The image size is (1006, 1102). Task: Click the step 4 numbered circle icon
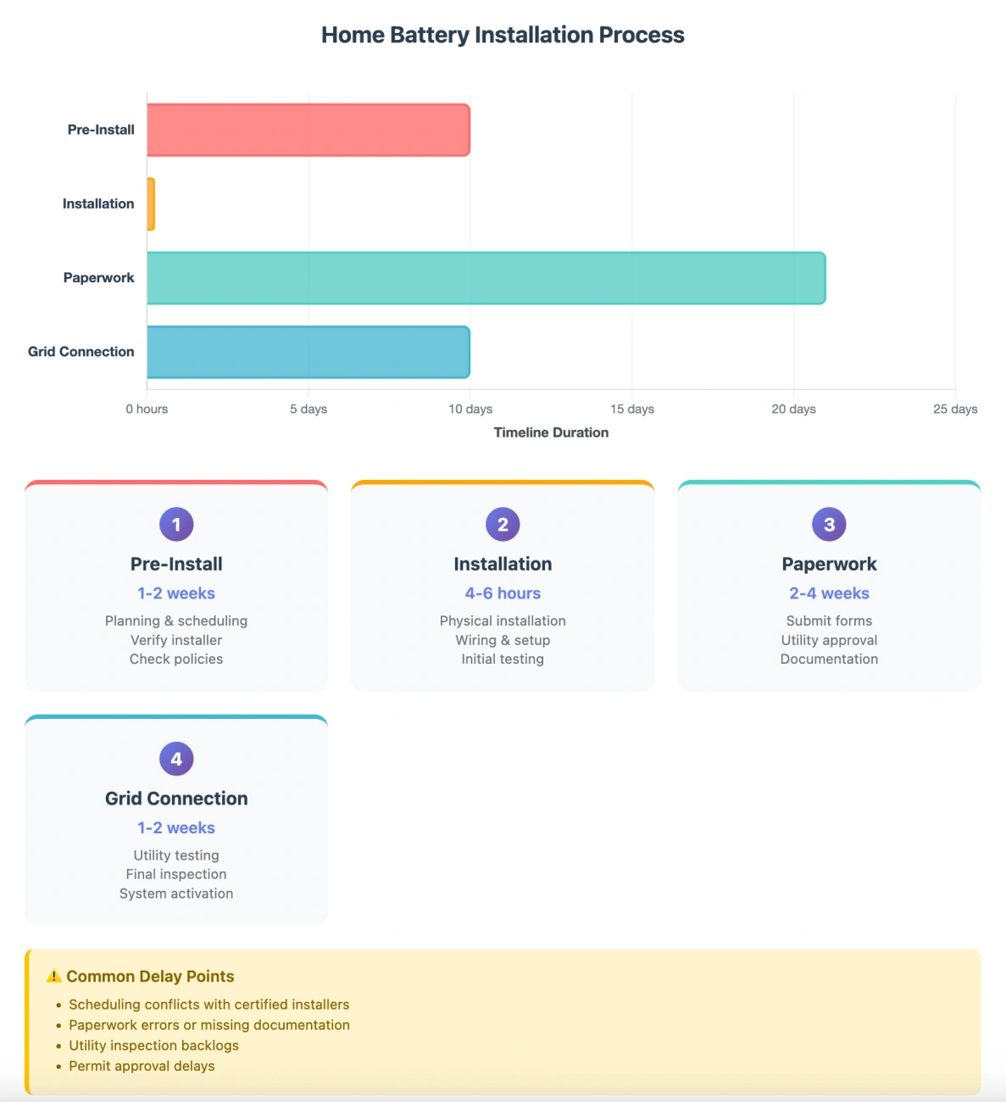tap(176, 759)
